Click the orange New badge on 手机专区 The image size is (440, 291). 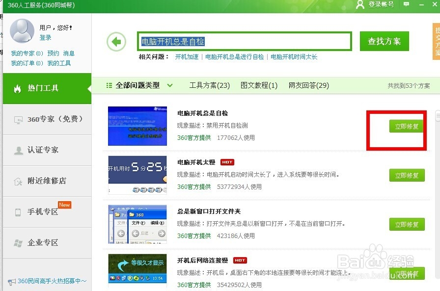click(x=64, y=205)
